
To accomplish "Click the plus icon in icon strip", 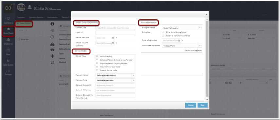I will tap(52, 56).
